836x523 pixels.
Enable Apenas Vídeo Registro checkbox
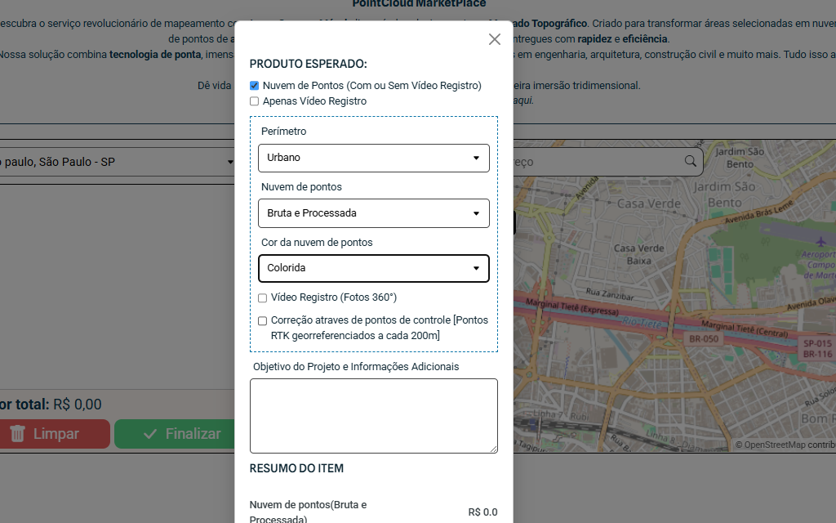255,101
